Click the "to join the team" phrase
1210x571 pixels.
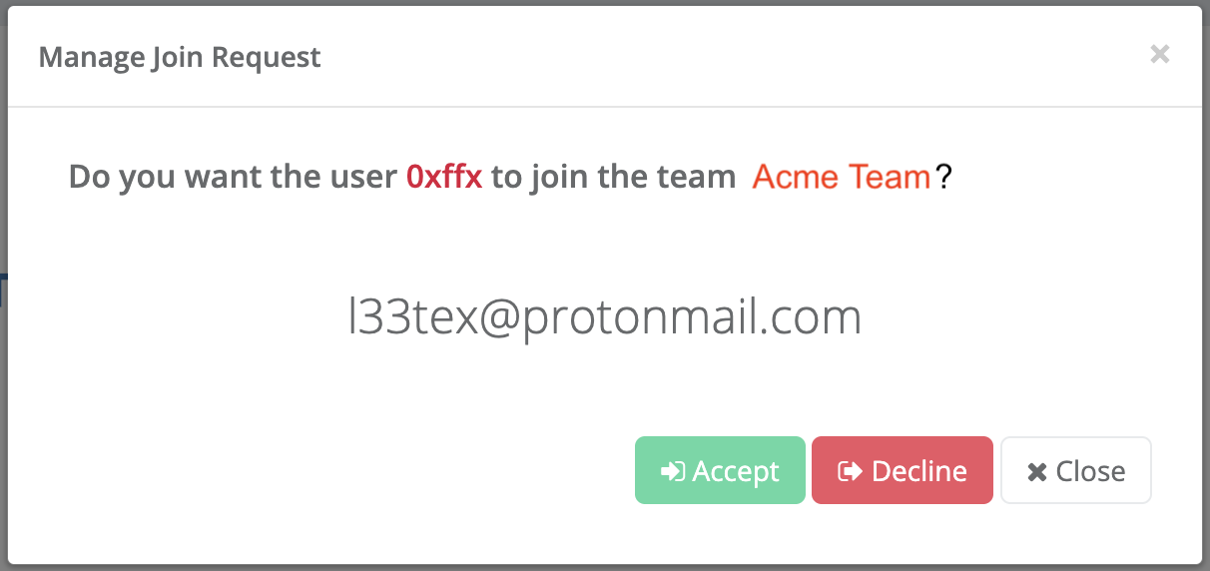click(x=613, y=177)
